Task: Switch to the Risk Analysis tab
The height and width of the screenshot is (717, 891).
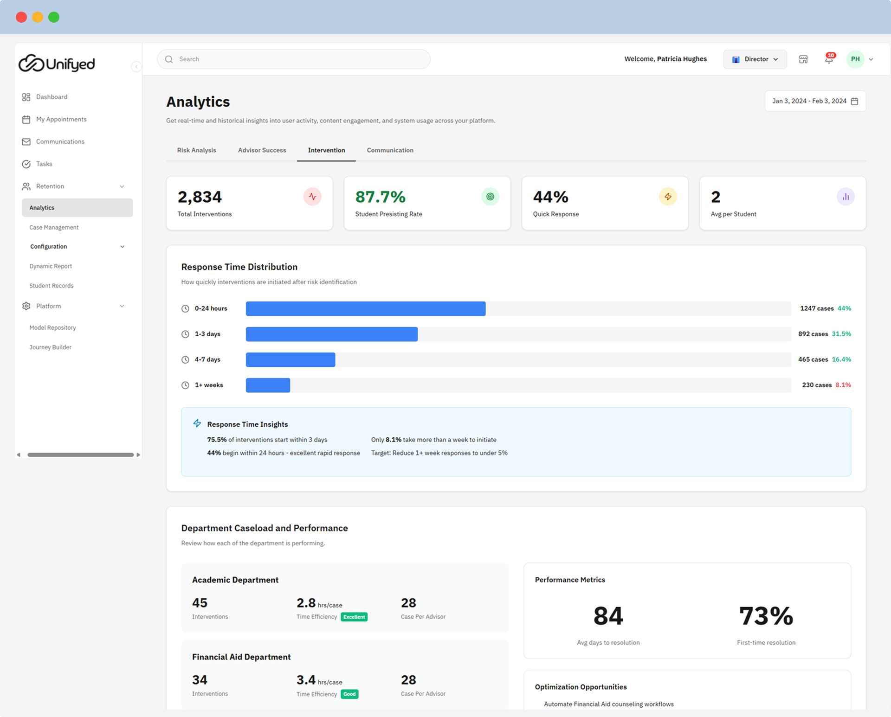Action: click(x=196, y=150)
